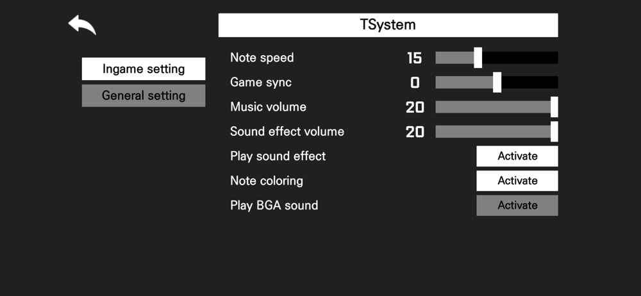This screenshot has width=641, height=296.
Task: Switch to General setting tab
Action: click(144, 95)
